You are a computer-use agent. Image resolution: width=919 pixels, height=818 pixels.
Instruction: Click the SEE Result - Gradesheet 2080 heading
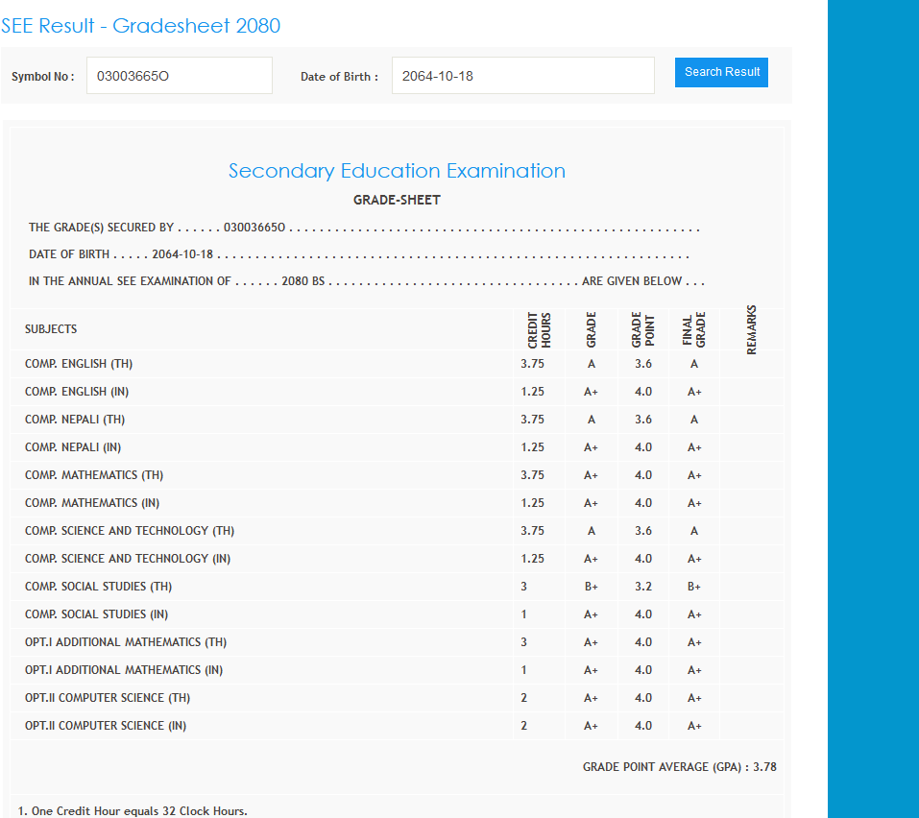point(141,26)
